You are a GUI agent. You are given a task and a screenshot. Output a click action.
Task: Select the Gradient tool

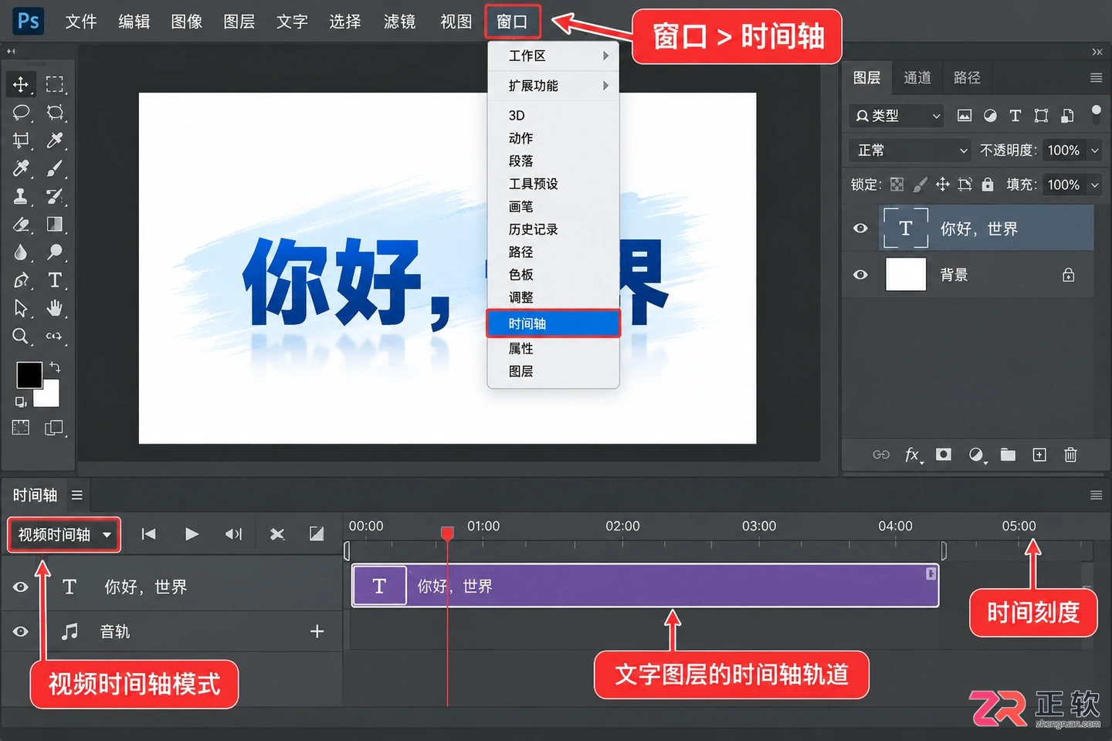(54, 225)
